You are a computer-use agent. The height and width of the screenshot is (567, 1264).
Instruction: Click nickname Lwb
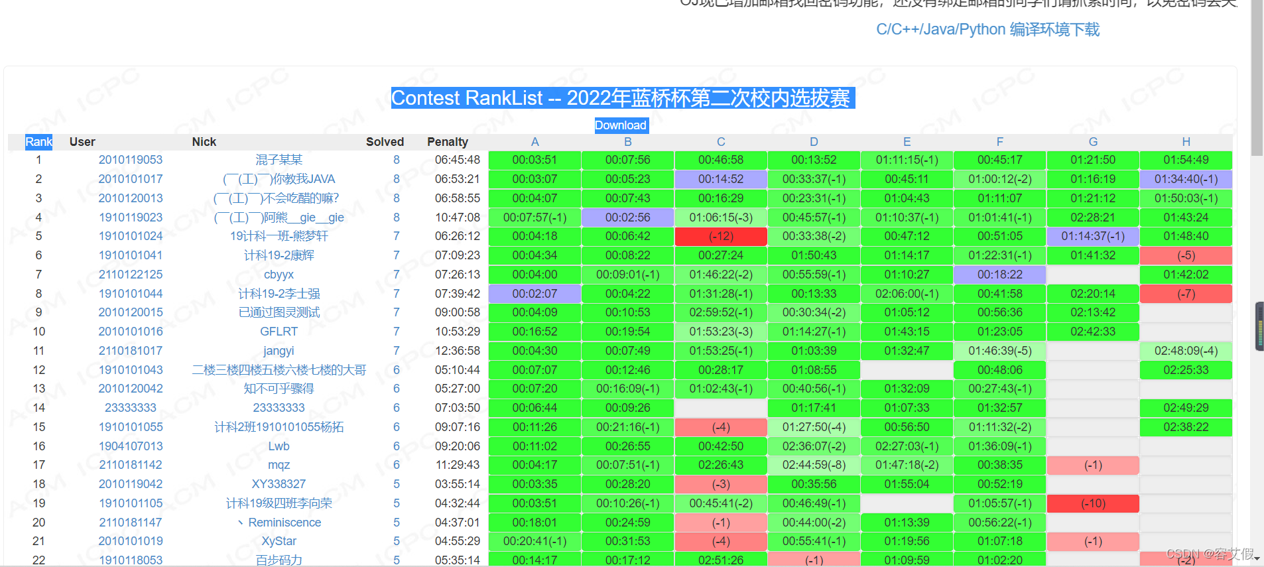pos(279,446)
